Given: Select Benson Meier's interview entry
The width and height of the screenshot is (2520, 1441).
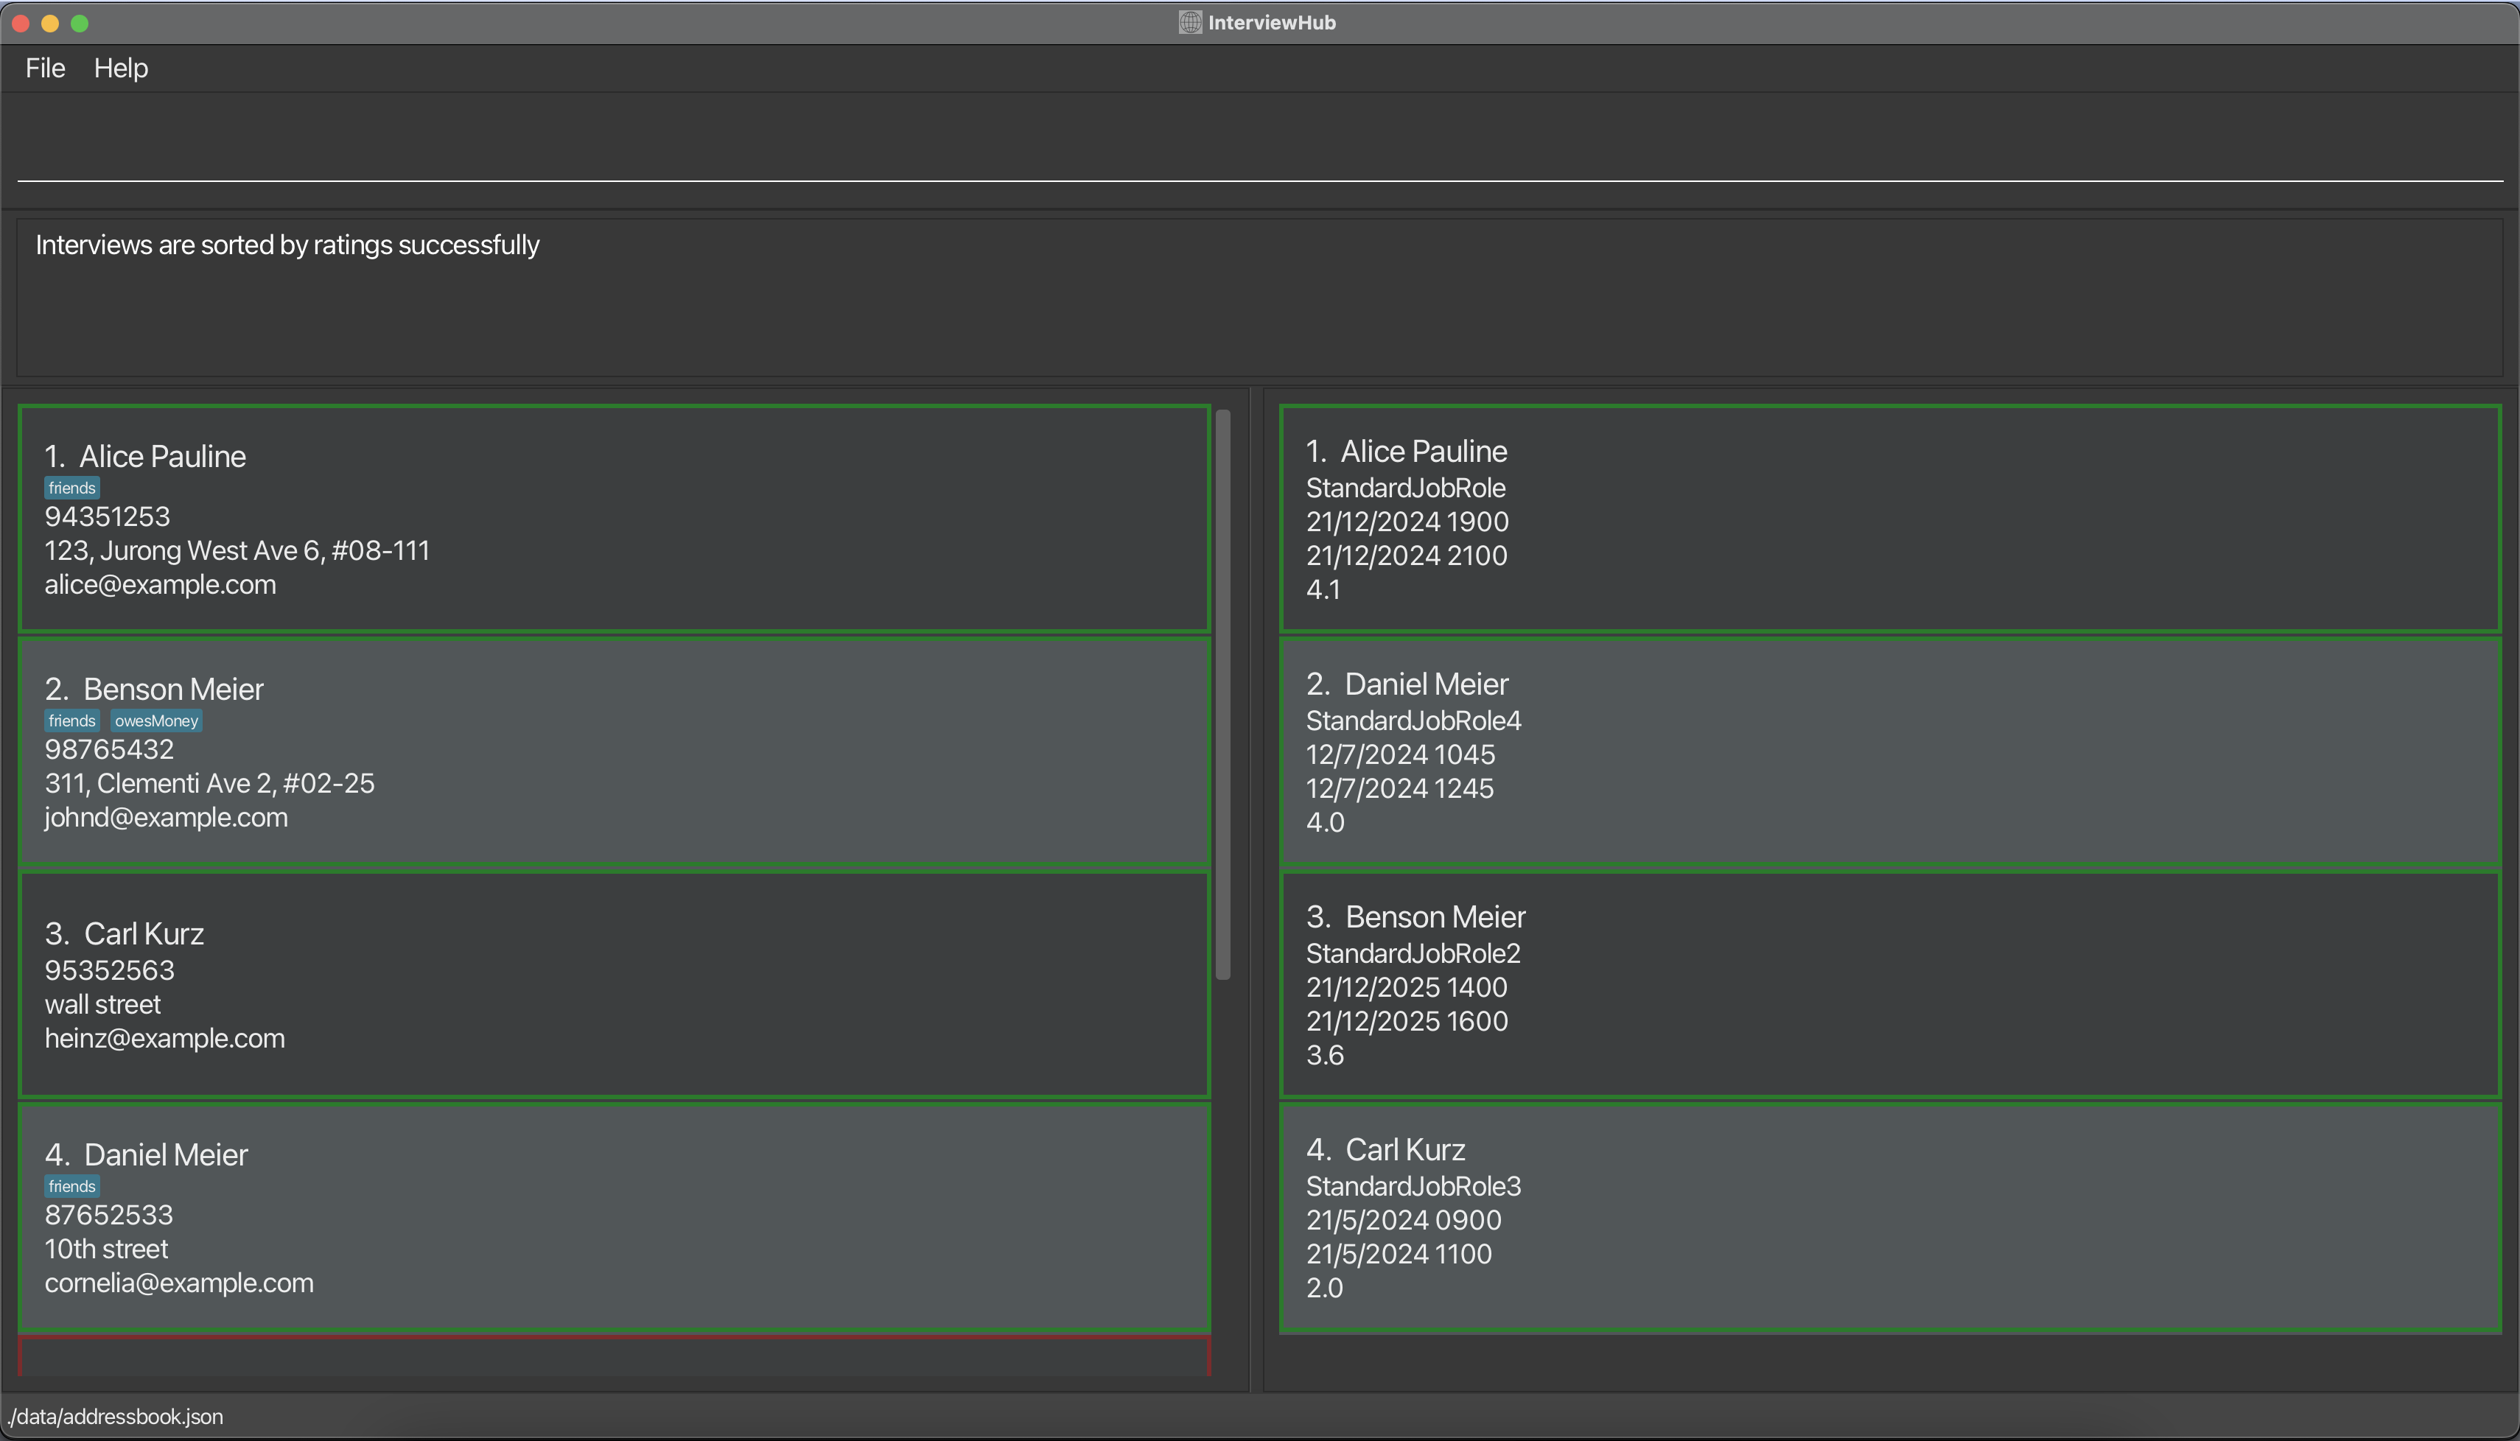Looking at the screenshot, I should tap(1891, 985).
